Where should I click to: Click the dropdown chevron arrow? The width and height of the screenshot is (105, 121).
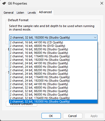pyautogui.click(x=95, y=37)
